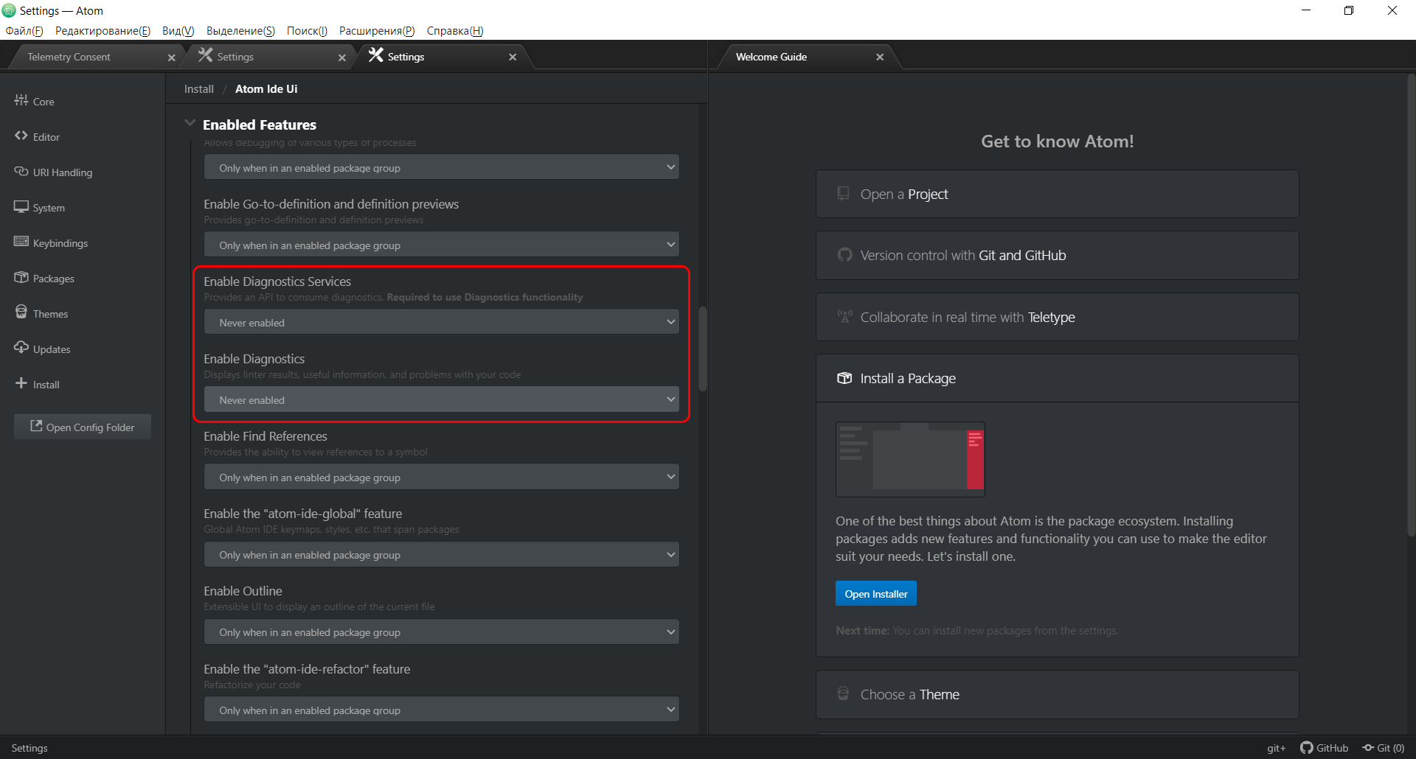Open the Enable Outline dropdown

coord(441,632)
